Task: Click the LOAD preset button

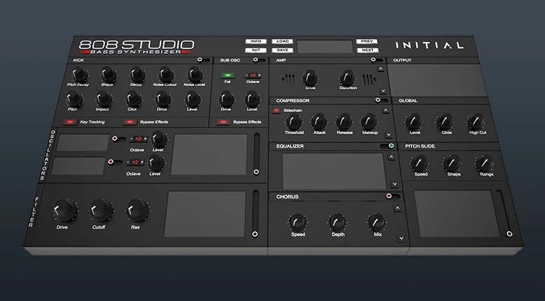Action: [282, 41]
